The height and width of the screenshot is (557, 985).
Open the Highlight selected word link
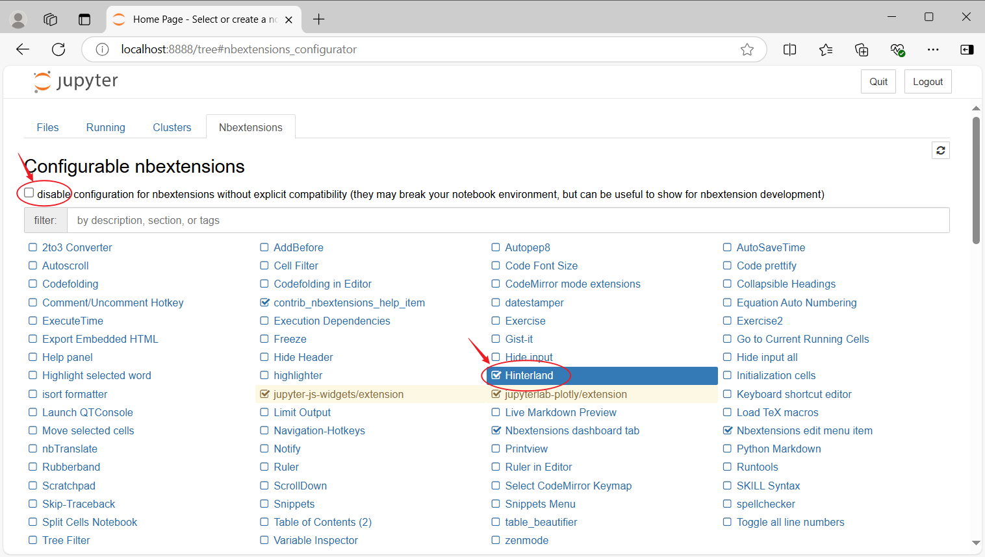click(x=97, y=375)
